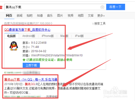Click the QQ penguin logo icon
135x101 pixels.
pyautogui.click(x=14, y=46)
